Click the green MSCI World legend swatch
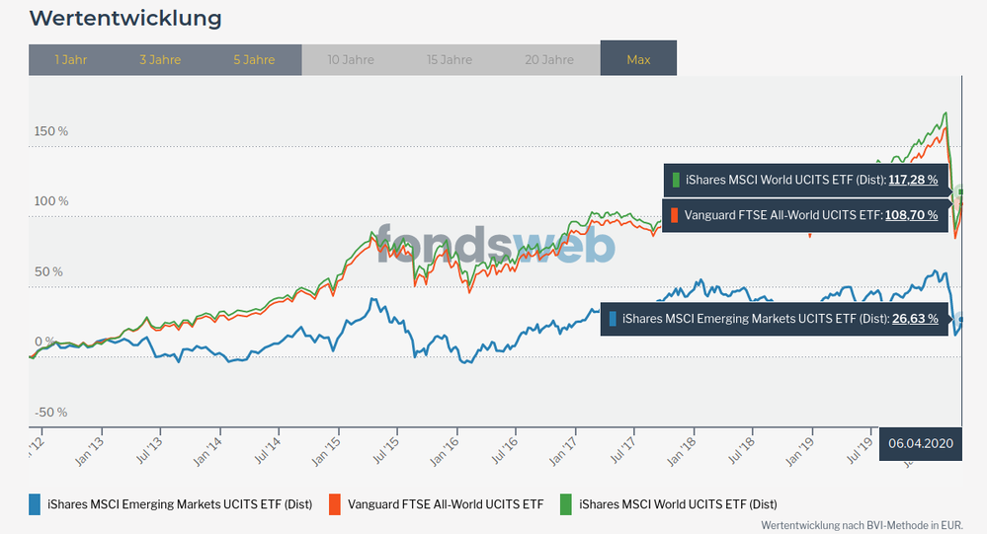The image size is (987, 534). coord(566,504)
